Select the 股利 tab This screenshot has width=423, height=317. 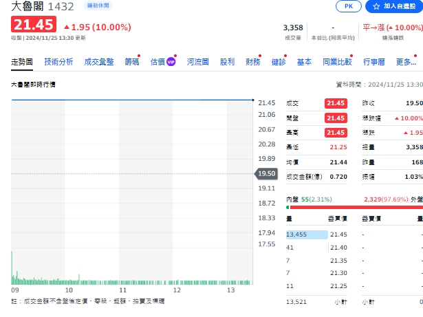click(227, 62)
